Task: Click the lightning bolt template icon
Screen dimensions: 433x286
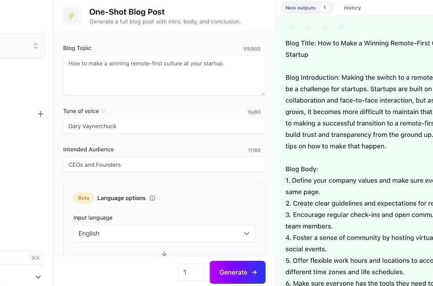Action: click(x=72, y=16)
